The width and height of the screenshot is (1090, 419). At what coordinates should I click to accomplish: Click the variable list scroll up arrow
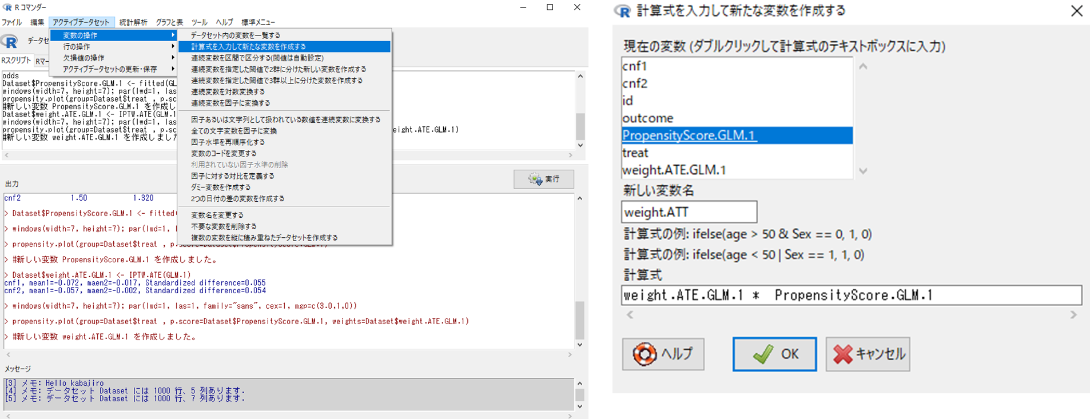click(x=863, y=66)
